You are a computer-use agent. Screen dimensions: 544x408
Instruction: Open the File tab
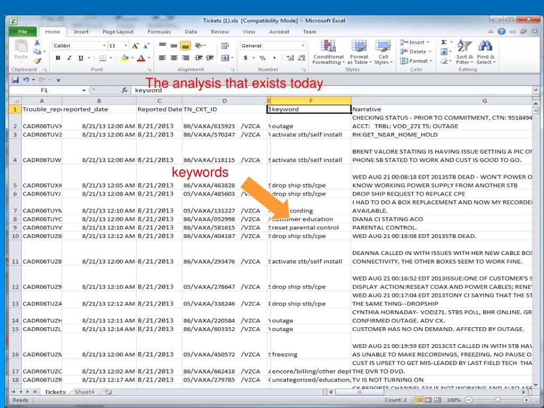coord(22,31)
